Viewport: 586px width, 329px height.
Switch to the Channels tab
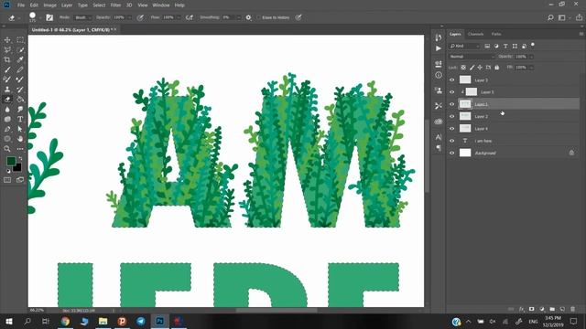tap(476, 34)
